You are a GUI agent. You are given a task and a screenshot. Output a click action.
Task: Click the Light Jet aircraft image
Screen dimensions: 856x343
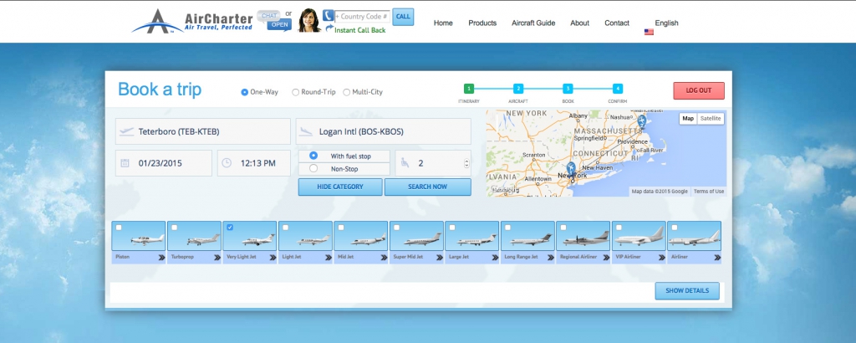coord(305,236)
